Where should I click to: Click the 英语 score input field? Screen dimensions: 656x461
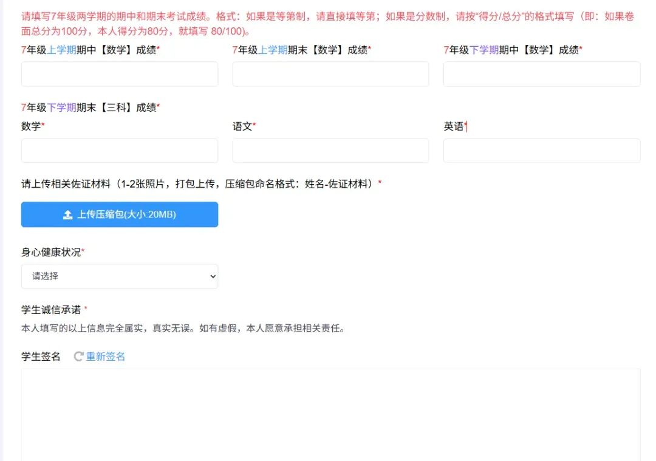tap(542, 151)
